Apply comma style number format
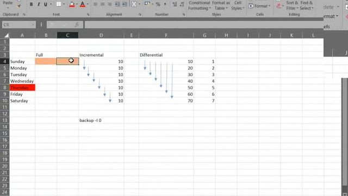Screen dimensions: 348x196 point(165,4)
